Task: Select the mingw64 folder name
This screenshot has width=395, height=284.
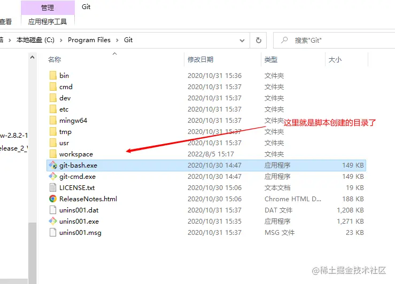Action: (x=73, y=120)
